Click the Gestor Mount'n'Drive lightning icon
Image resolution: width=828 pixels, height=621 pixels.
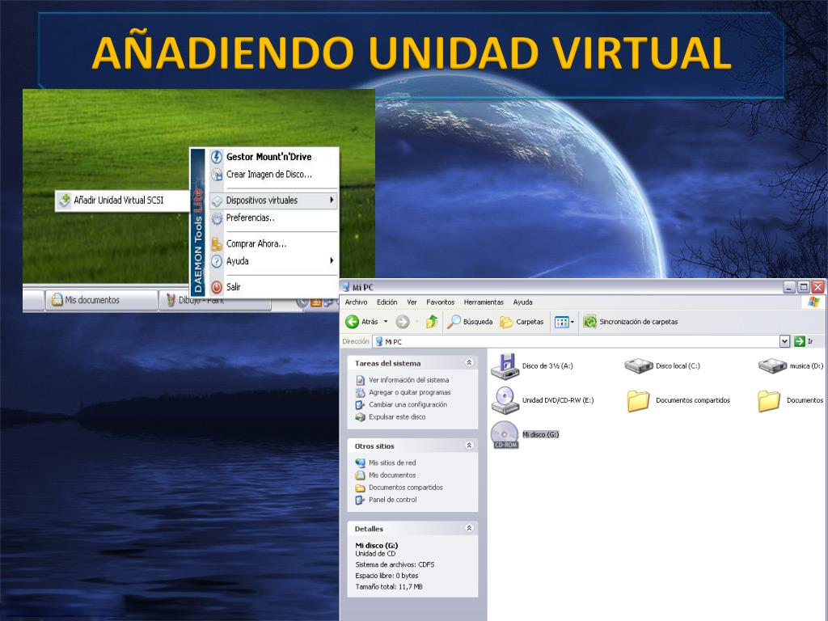click(217, 157)
